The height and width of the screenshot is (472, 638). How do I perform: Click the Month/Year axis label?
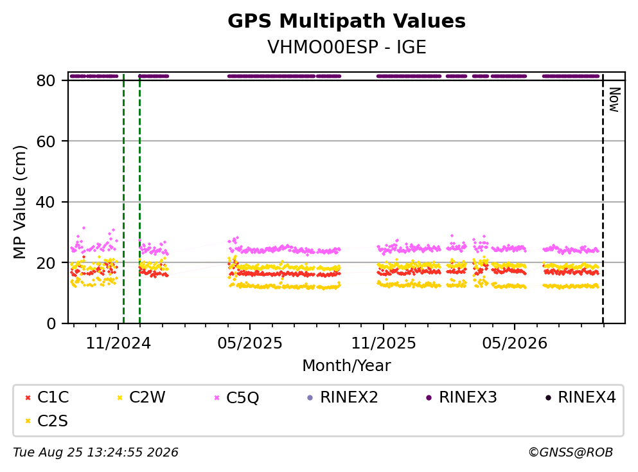click(347, 366)
